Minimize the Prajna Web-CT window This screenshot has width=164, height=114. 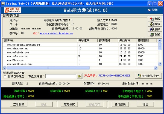pyautogui.click(x=150, y=4)
